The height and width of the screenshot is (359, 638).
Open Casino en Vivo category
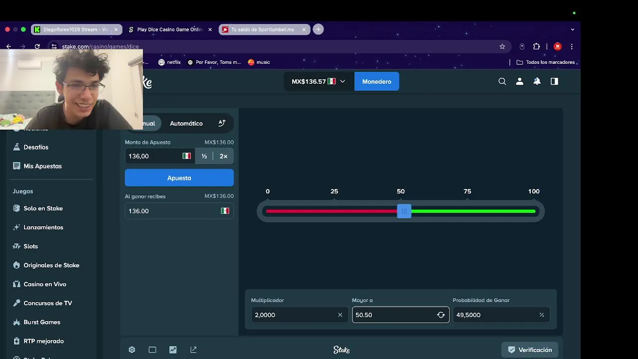45,284
